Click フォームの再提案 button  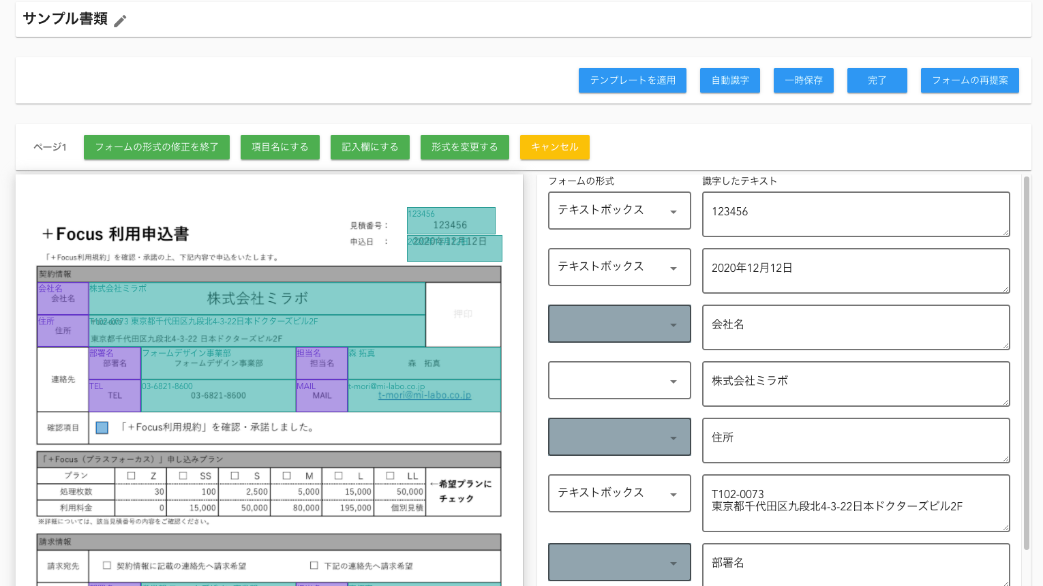969,80
